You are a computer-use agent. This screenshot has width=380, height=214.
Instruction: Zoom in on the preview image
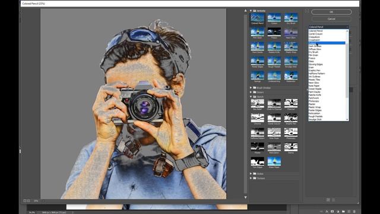28,201
